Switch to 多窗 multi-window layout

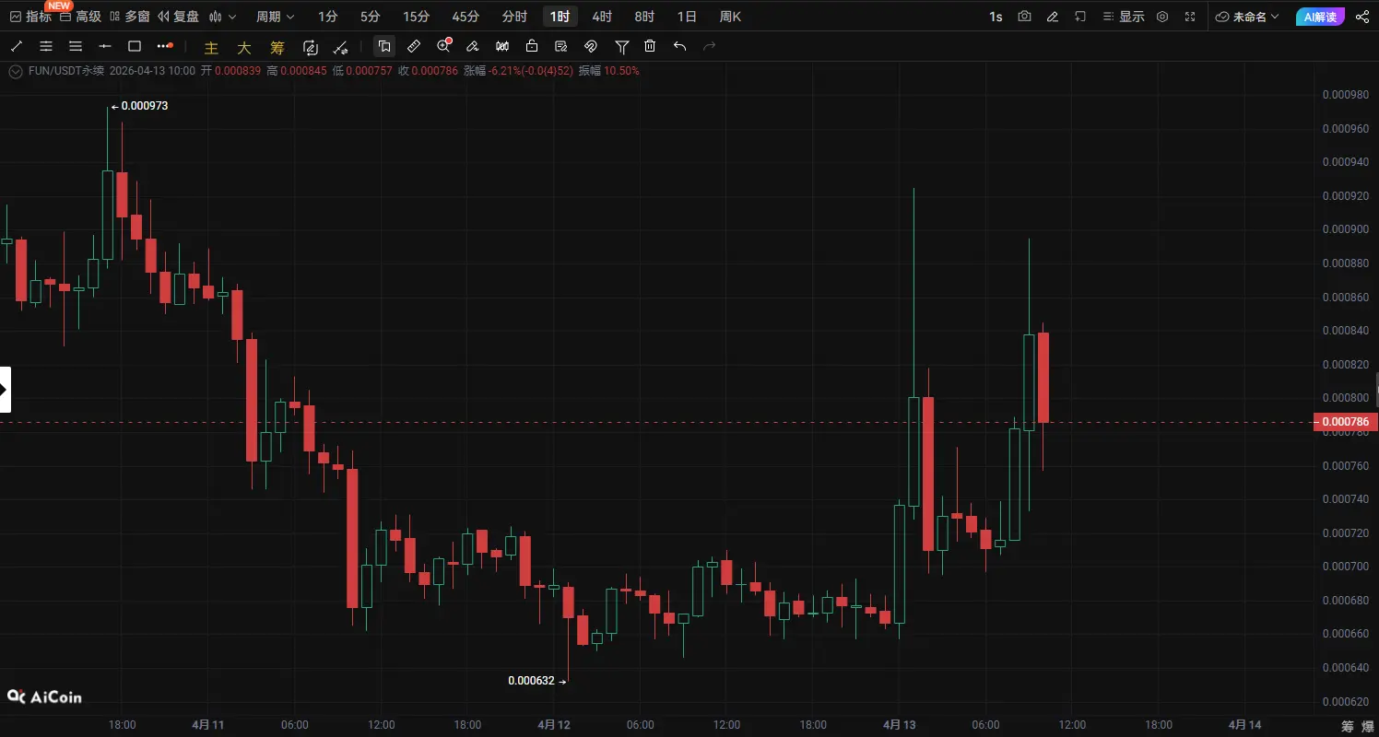pyautogui.click(x=129, y=17)
